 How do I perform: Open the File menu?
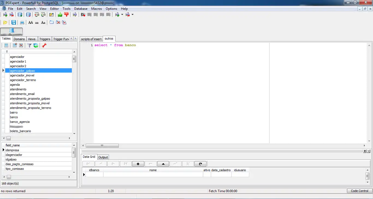click(x=11, y=9)
